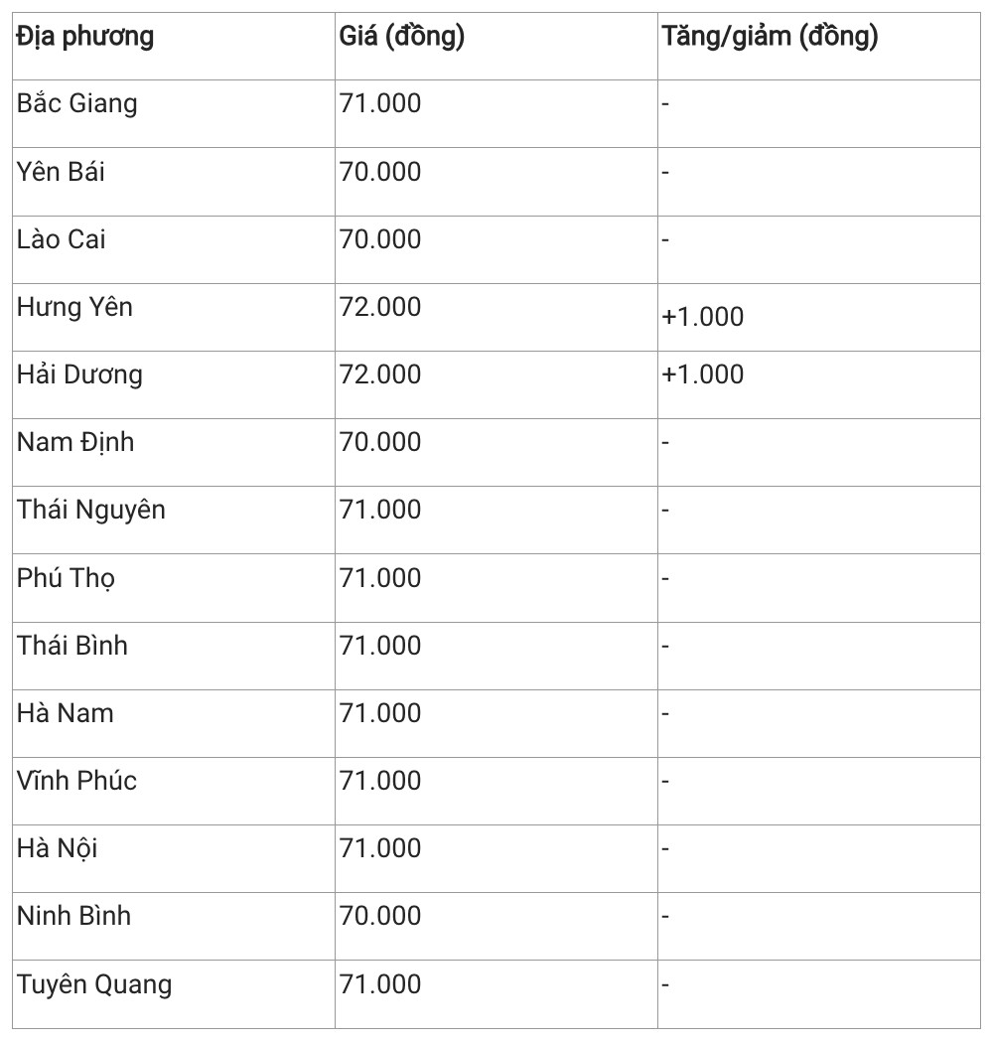Screen dimensions: 991x1043
Task: Select the Phú Thọ province name
Action: 66,578
